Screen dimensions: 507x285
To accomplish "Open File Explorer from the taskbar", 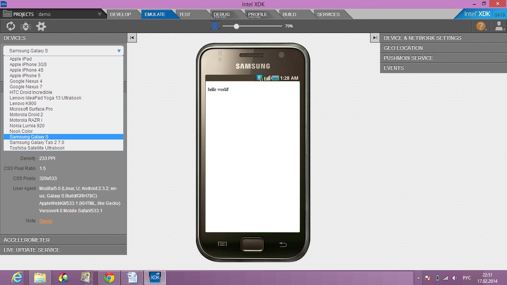I will [x=40, y=278].
